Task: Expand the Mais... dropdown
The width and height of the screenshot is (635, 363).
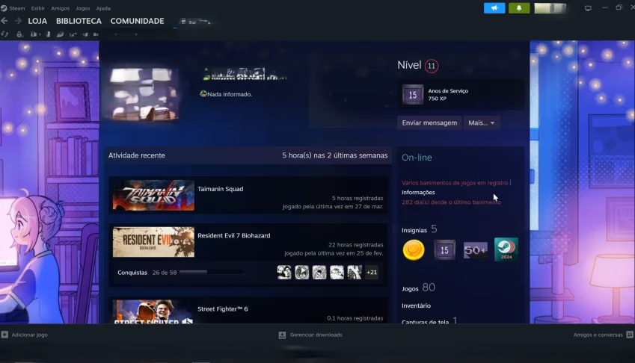Action: click(x=481, y=123)
